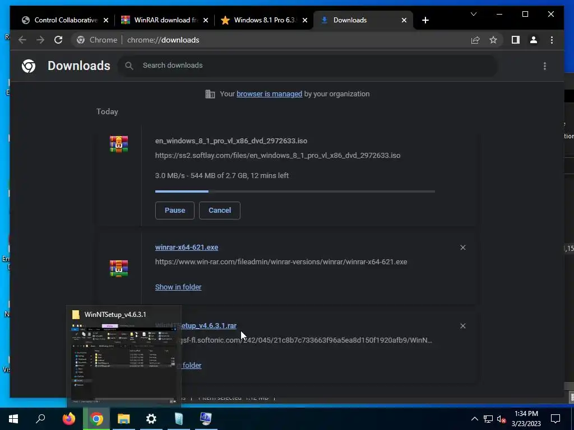This screenshot has height=430, width=574.
Task: Open the Chrome profile icon
Action: (x=534, y=40)
